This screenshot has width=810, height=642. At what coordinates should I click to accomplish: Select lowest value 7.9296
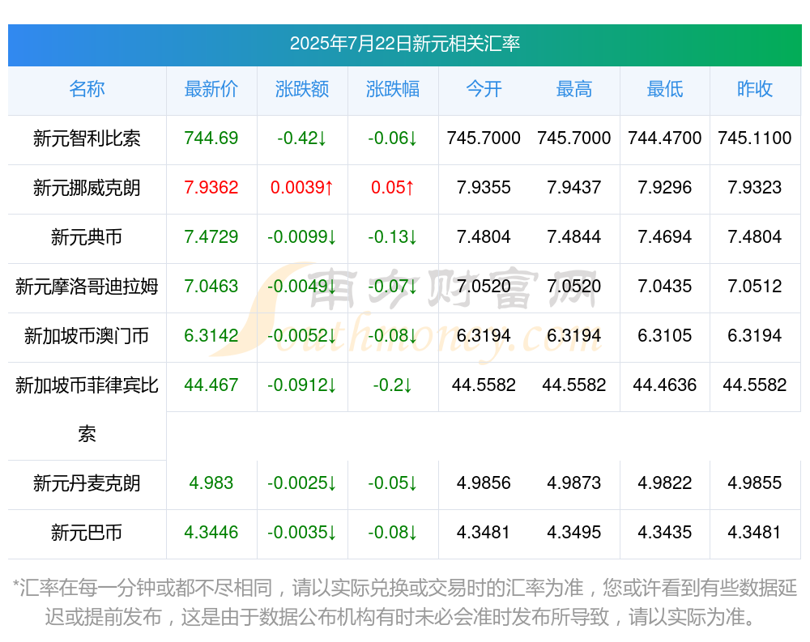(x=665, y=187)
